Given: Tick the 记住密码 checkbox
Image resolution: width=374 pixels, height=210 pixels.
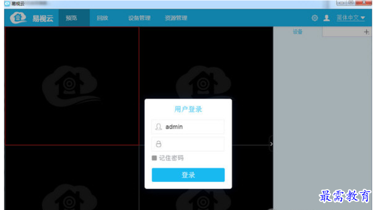Looking at the screenshot, I should (x=154, y=158).
